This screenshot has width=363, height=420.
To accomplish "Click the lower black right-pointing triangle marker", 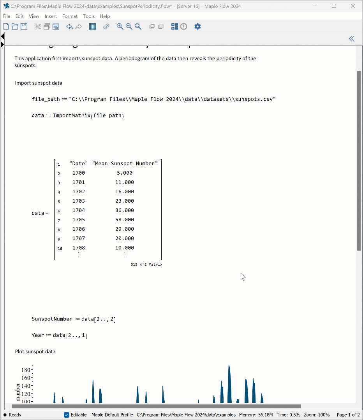I will (x=2, y=44).
